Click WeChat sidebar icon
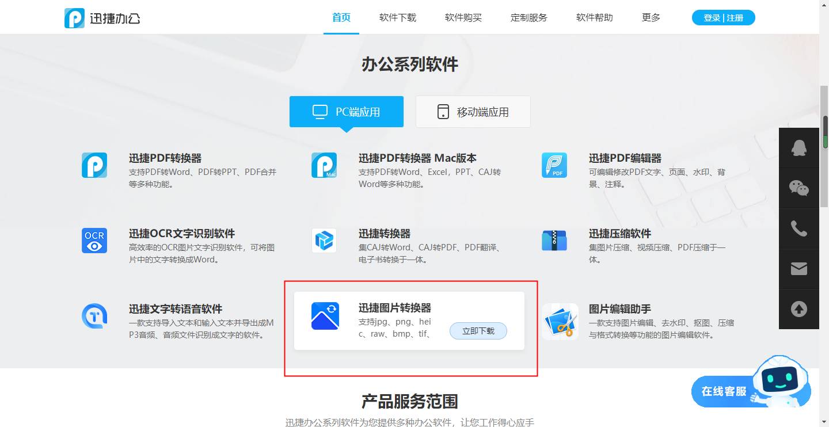The height and width of the screenshot is (427, 829). [x=798, y=188]
